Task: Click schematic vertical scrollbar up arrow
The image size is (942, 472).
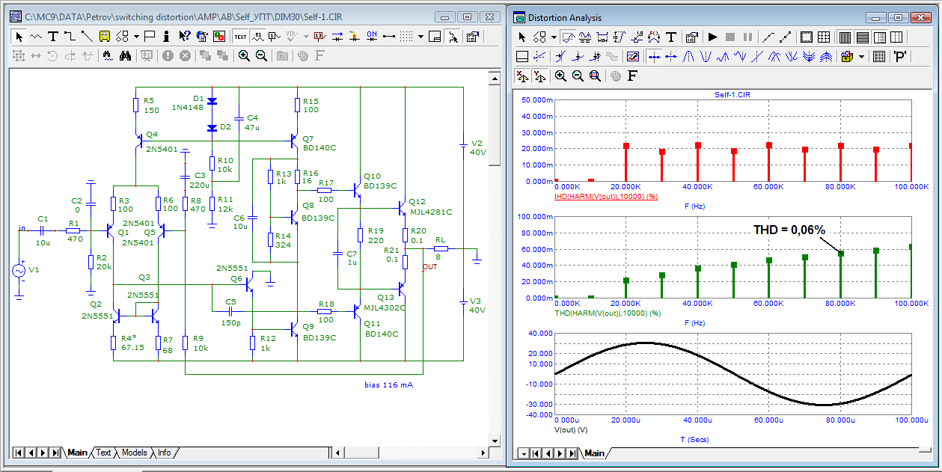Action: (x=494, y=77)
